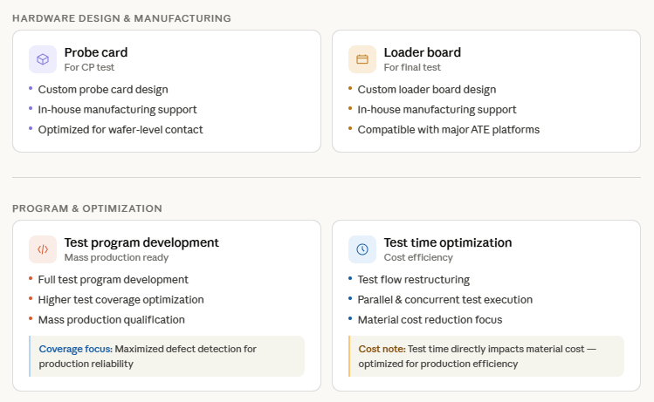The width and height of the screenshot is (654, 402).
Task: Click the 'For CP test' subtitle
Action: pyautogui.click(x=89, y=67)
